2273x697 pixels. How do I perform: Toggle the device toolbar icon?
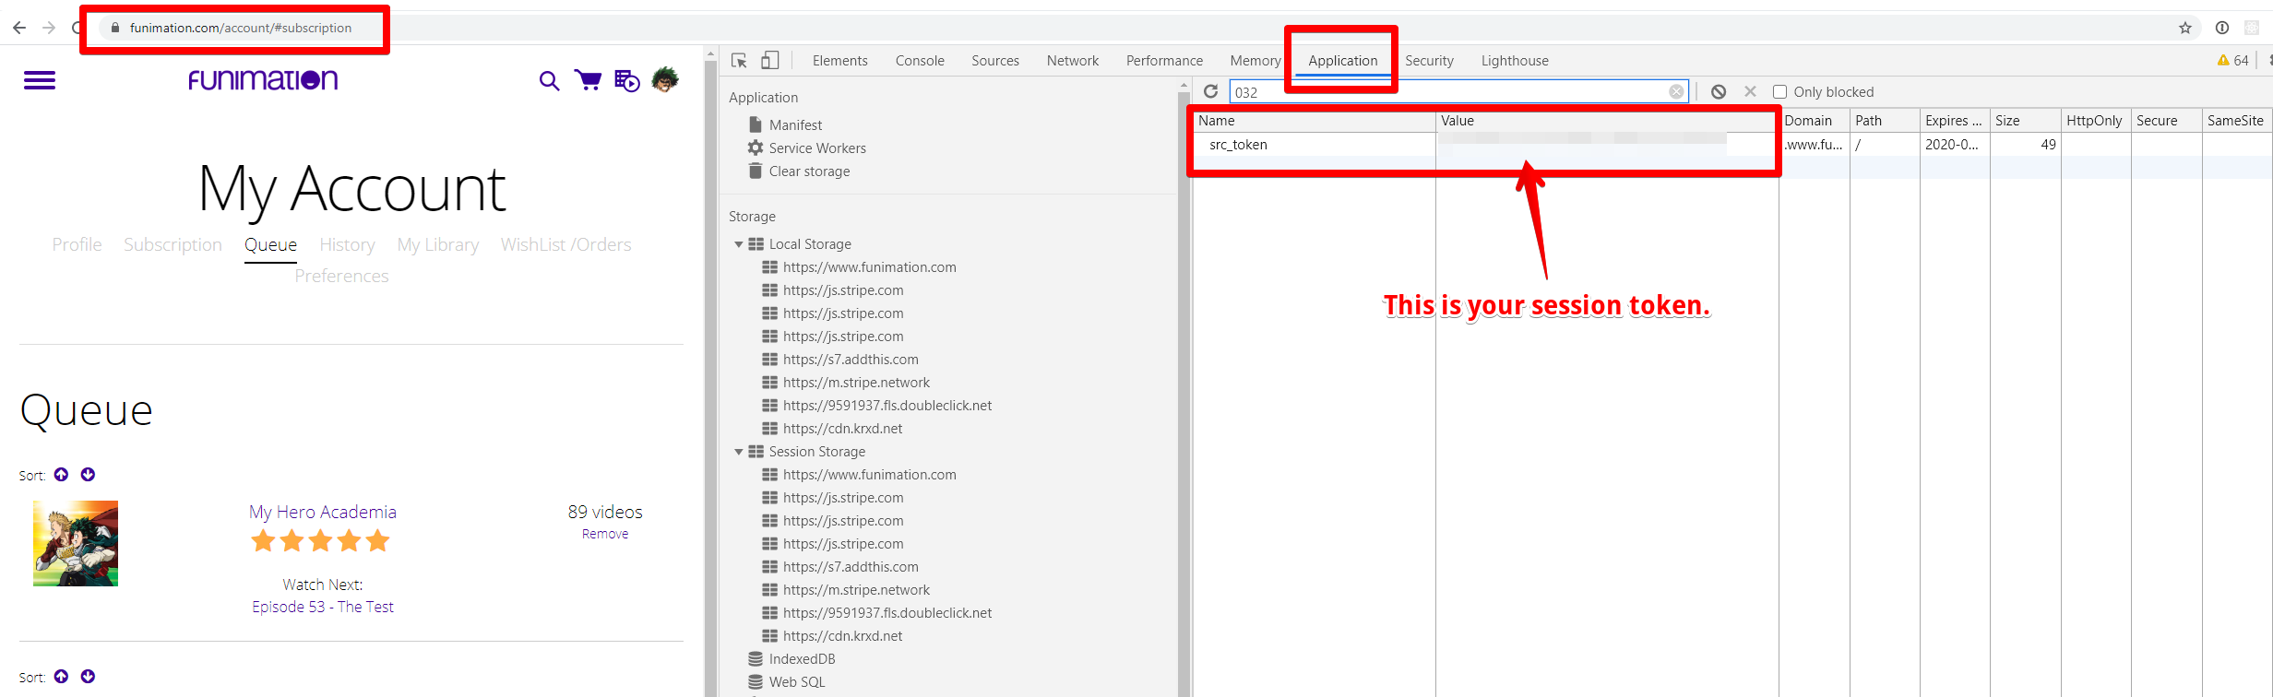[x=770, y=61]
